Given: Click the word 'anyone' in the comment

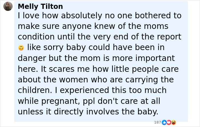Looking at the screenshot, I should click(x=77, y=26).
